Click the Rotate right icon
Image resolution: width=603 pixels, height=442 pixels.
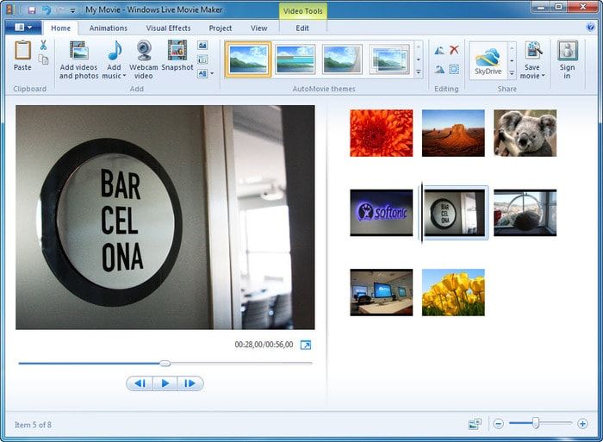(x=439, y=69)
